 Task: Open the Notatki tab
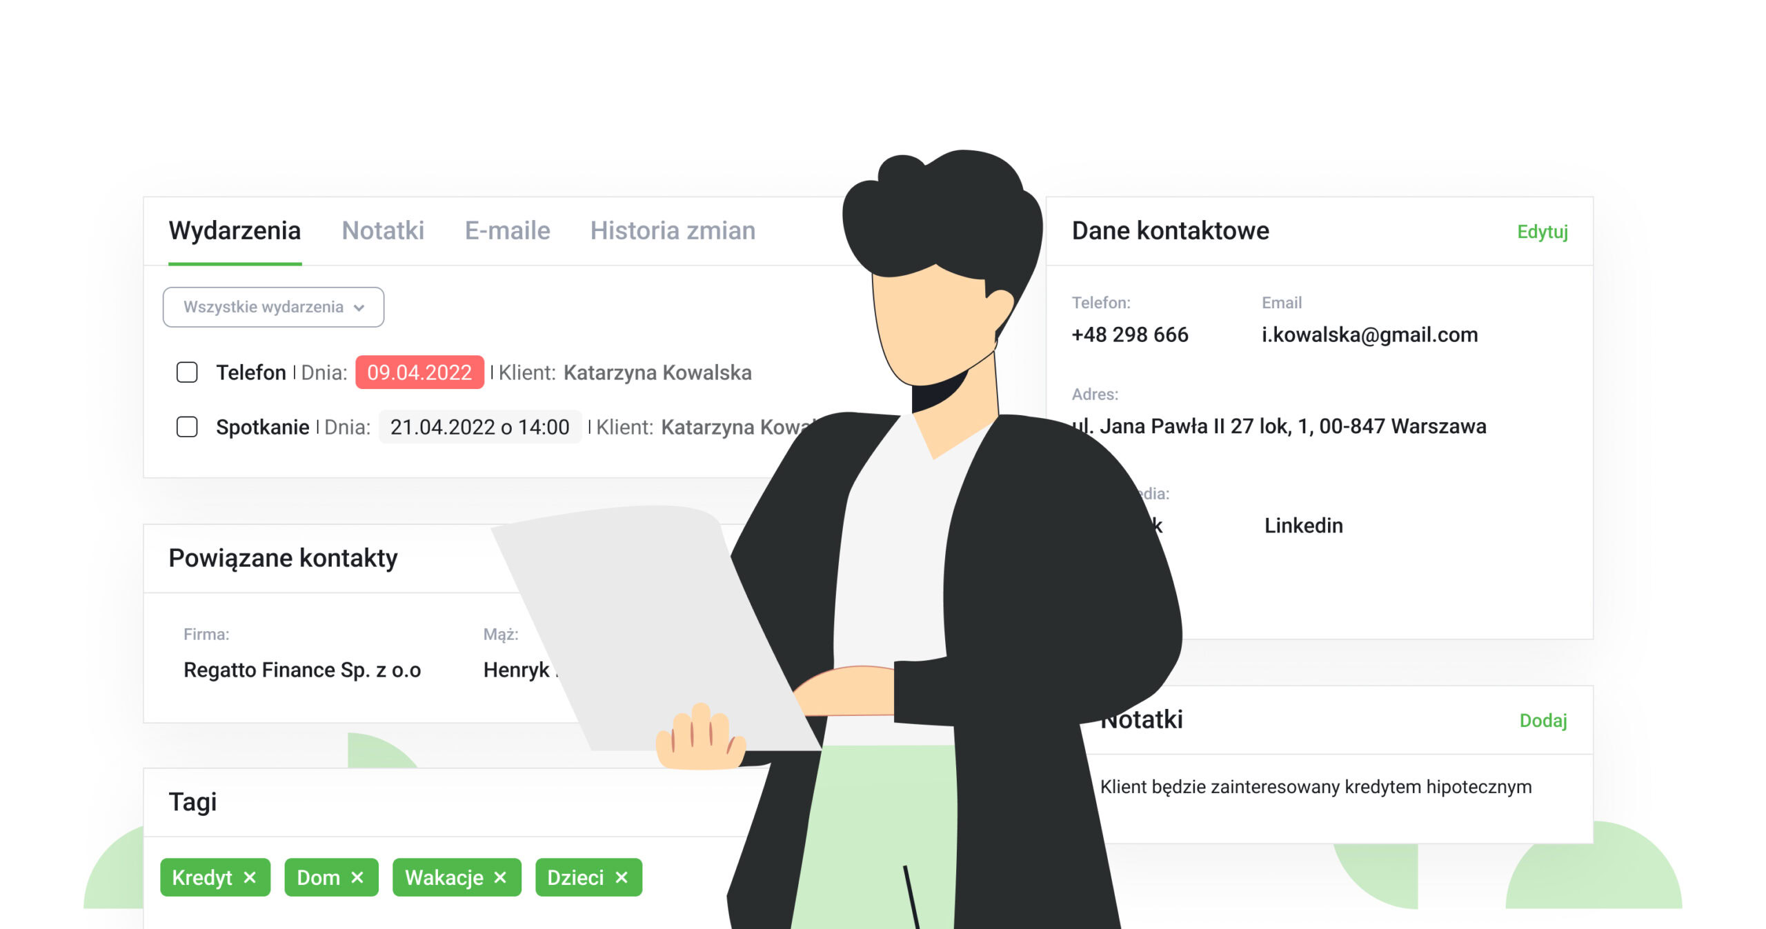(383, 230)
